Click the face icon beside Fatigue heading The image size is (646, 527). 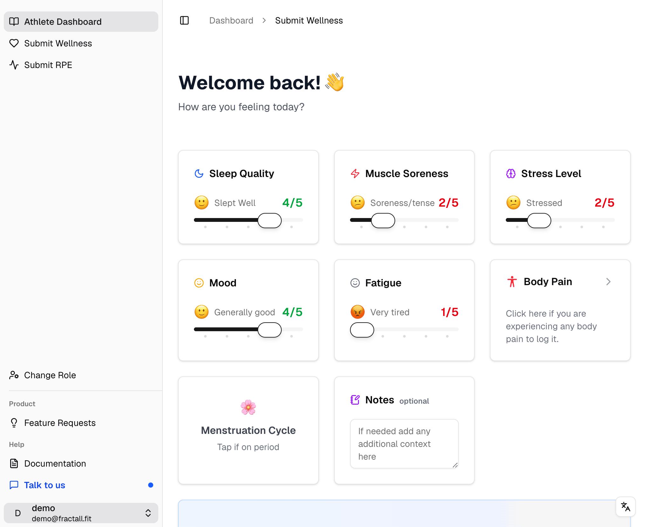click(355, 283)
